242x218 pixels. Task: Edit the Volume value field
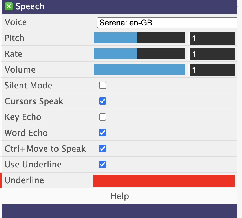[212, 70]
